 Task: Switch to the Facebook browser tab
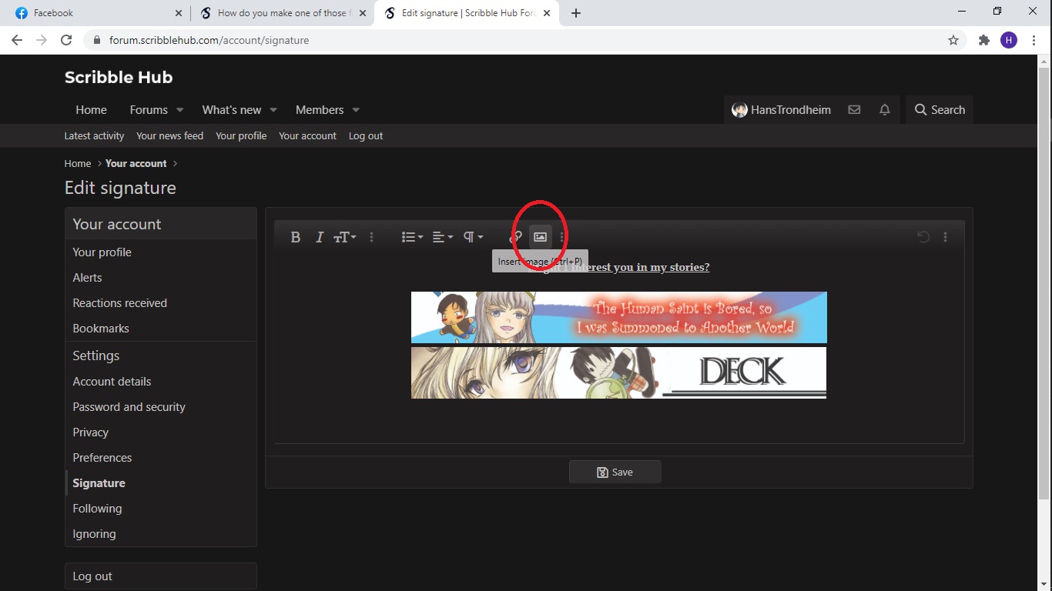click(92, 12)
